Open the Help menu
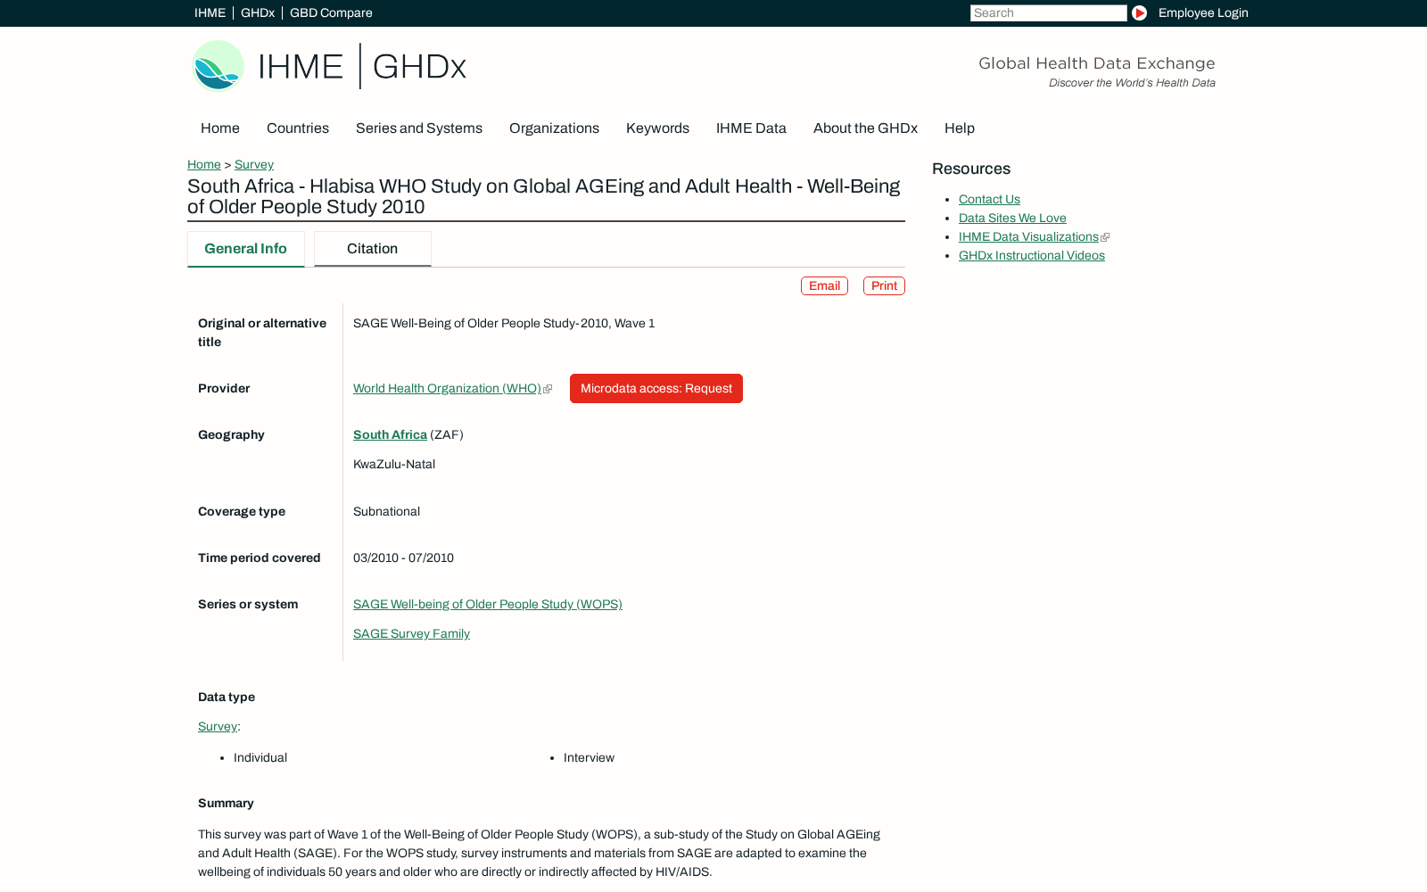Screen dimensions: 1427x892 (960, 128)
